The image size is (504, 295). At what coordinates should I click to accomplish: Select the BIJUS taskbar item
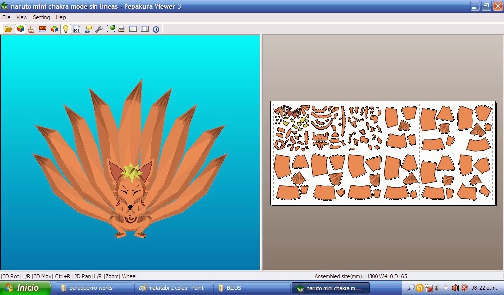233,288
